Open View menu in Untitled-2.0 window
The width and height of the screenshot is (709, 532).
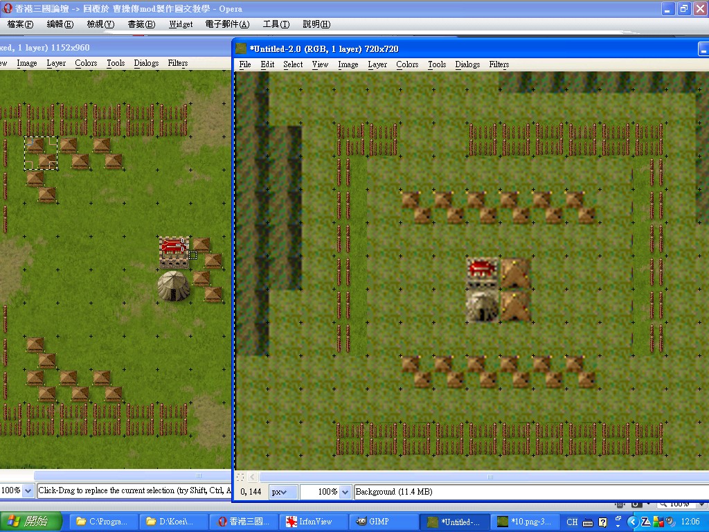tap(320, 64)
